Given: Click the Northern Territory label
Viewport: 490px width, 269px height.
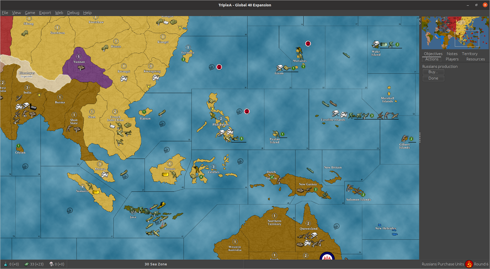Looking at the screenshot, I should (274, 223).
